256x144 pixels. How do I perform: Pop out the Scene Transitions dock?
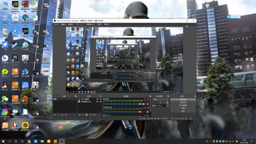(168, 96)
